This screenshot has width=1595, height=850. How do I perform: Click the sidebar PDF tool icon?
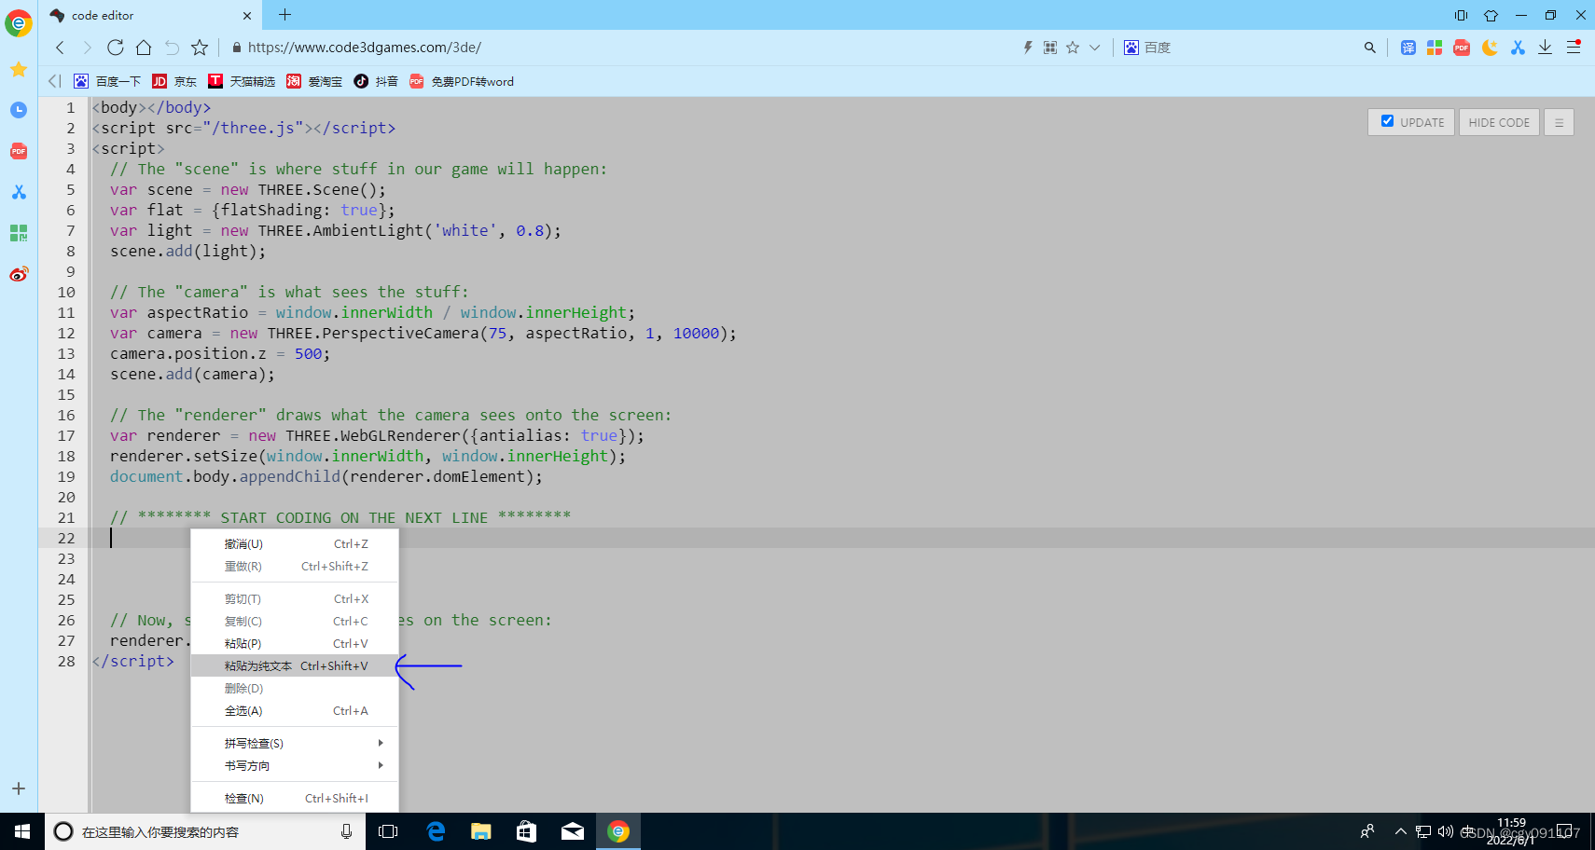click(x=19, y=151)
